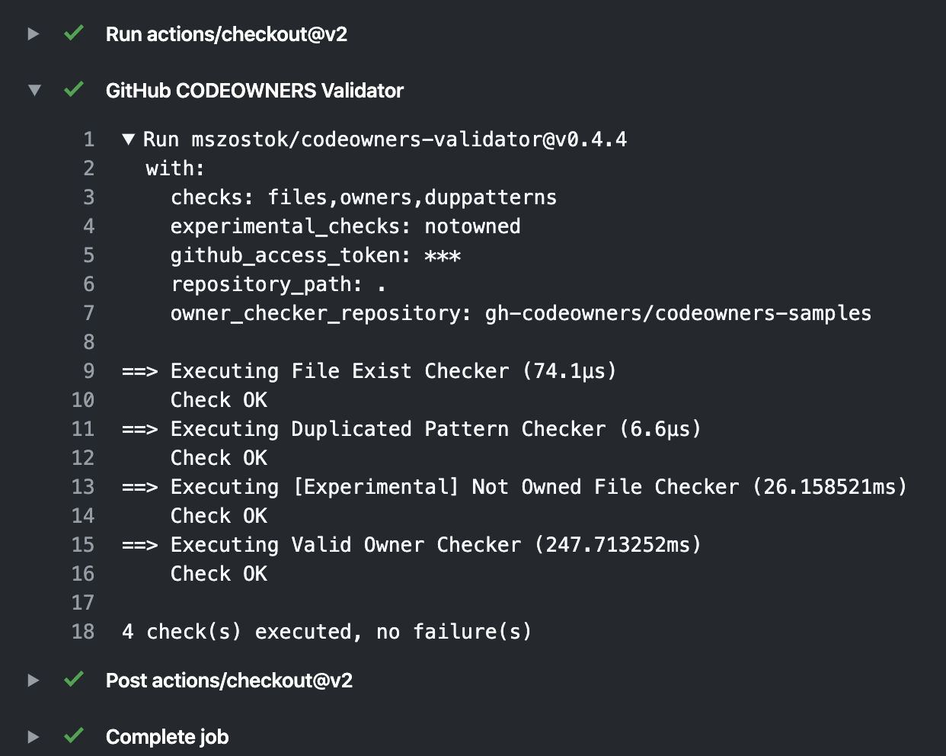
Task: Click green checkmark beside Run actions/checkout@v2
Action: 74,33
